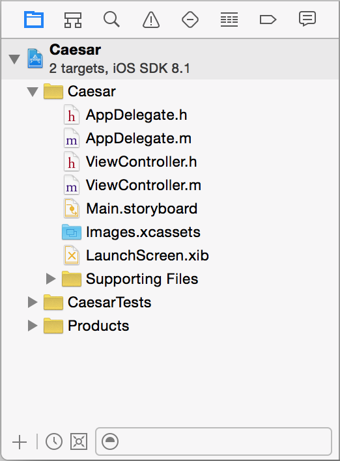This screenshot has height=461, width=340.
Task: Show the Project navigator
Action: (34, 20)
